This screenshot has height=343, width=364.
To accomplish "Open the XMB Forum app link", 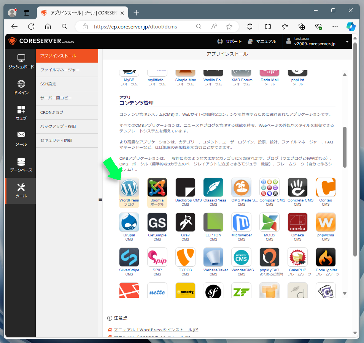I will click(x=242, y=80).
